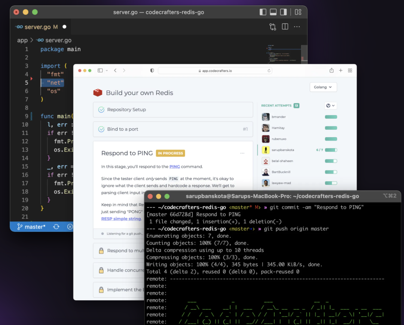Click Recent Attempts count badge 13
Image resolution: width=404 pixels, height=325 pixels.
click(296, 106)
